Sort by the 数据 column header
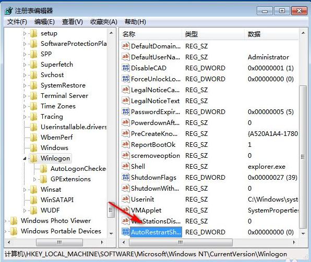Image resolution: width=311 pixels, height=262 pixels. (x=271, y=34)
